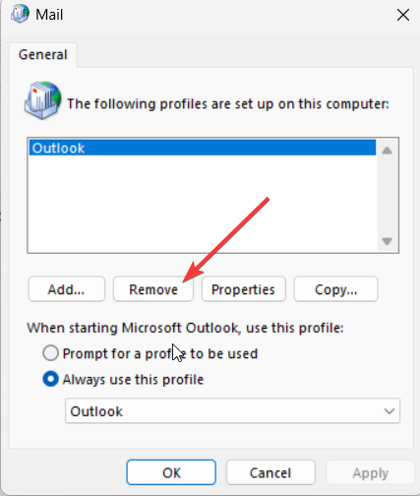Click the Apply button
Image resolution: width=420 pixels, height=496 pixels.
(x=371, y=472)
